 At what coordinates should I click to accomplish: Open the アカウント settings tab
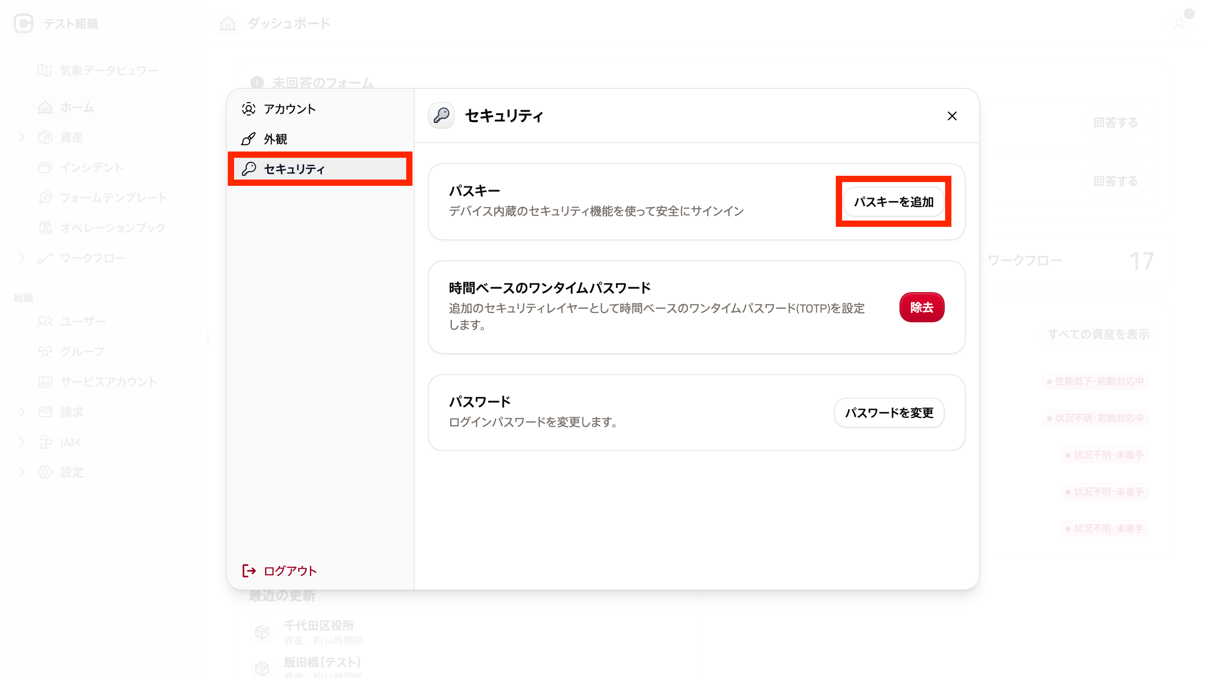[320, 109]
